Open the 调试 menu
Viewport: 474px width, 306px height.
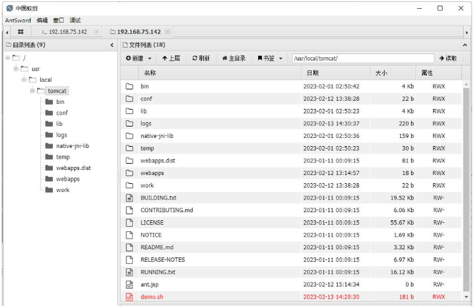(x=75, y=20)
